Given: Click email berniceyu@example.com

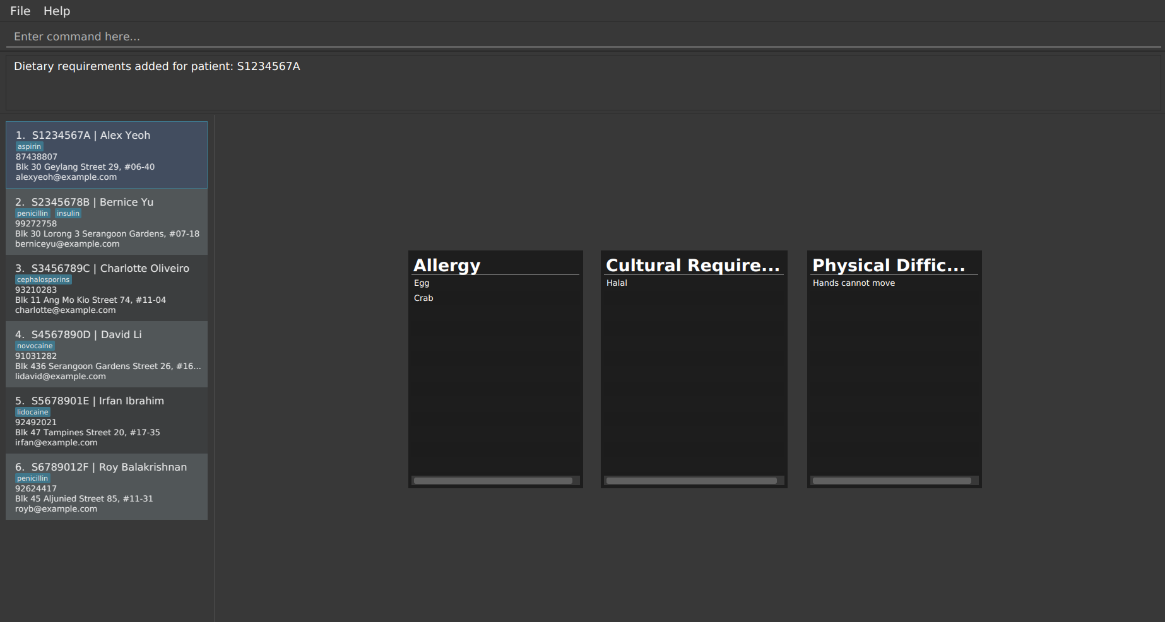Looking at the screenshot, I should pyautogui.click(x=68, y=244).
